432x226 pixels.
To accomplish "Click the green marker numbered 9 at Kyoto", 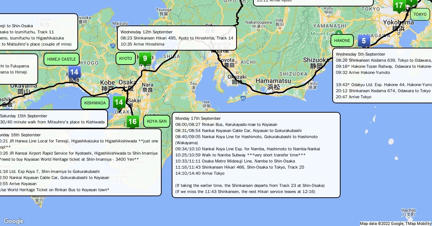I will coord(145,59).
